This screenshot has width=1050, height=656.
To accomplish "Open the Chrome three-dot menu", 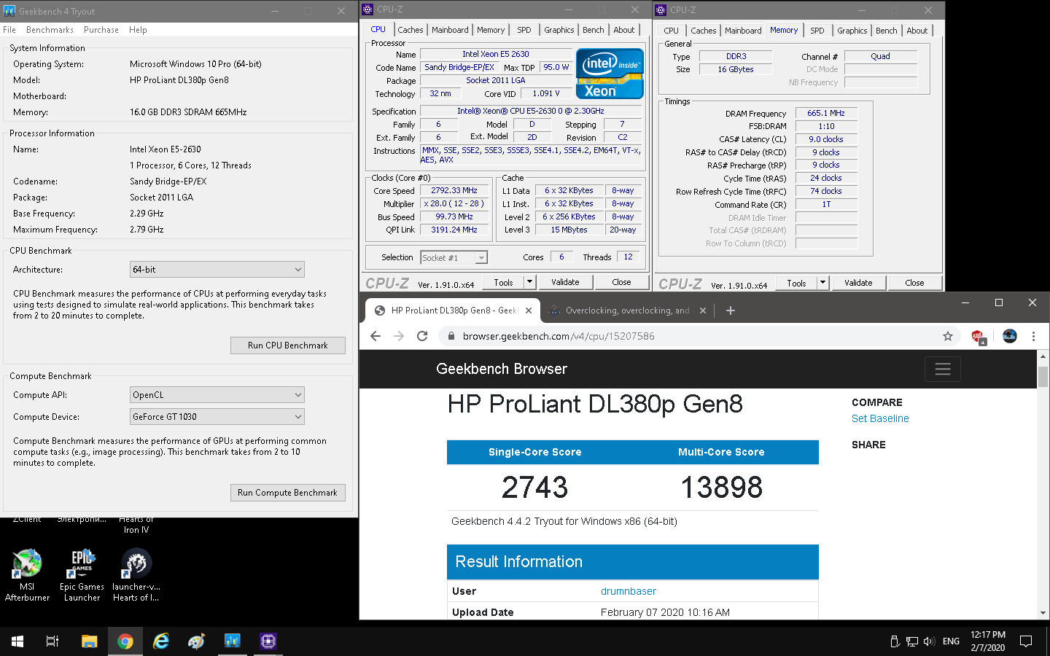I will coord(1033,336).
